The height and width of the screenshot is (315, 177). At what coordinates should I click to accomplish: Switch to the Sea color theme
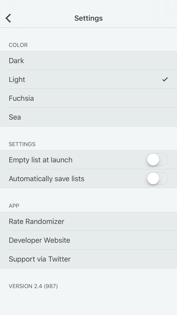tap(88, 117)
